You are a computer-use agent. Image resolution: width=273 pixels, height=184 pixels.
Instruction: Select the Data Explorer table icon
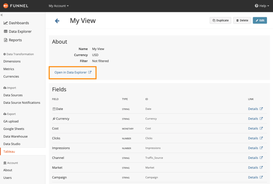tap(6, 32)
